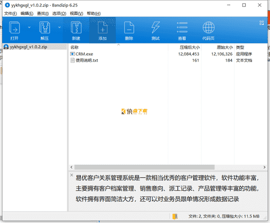The width and height of the screenshot is (270, 223).
Task: Click the Add (添加) files icon
Action: [x=103, y=28]
